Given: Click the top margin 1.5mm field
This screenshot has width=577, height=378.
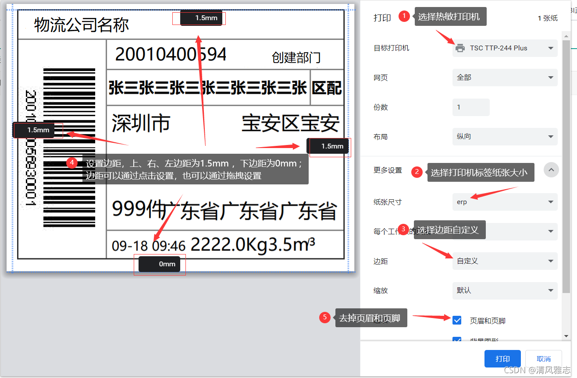Looking at the screenshot, I should [201, 18].
